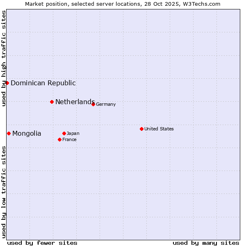This screenshot has height=246, width=246.
Task: Click the Mongolia text label
Action: coord(27,133)
